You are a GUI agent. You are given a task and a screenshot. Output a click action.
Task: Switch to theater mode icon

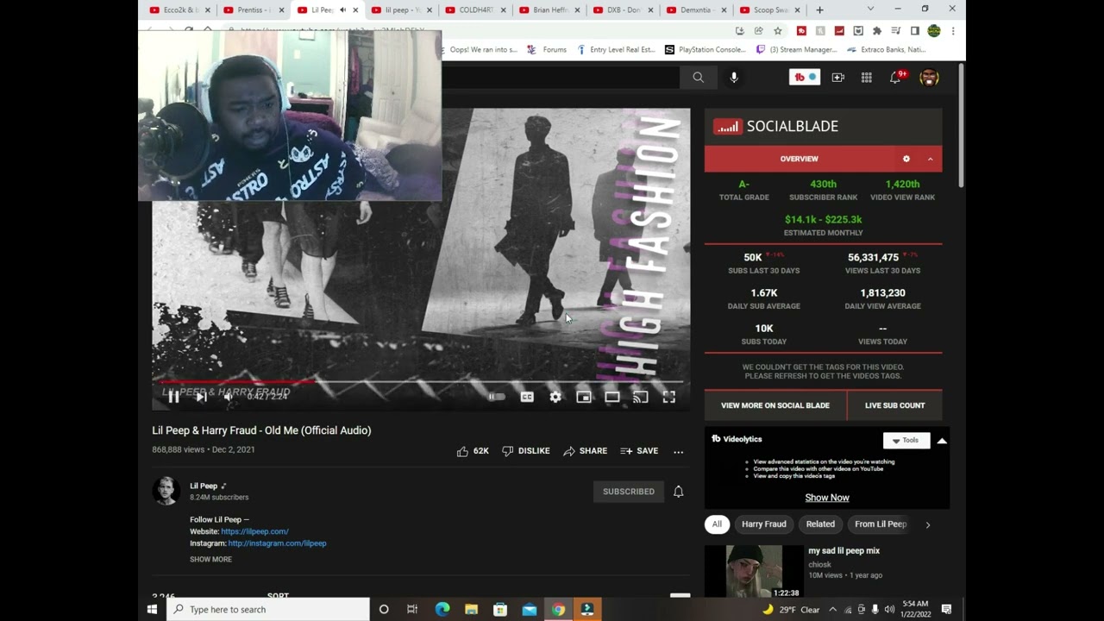tap(612, 397)
